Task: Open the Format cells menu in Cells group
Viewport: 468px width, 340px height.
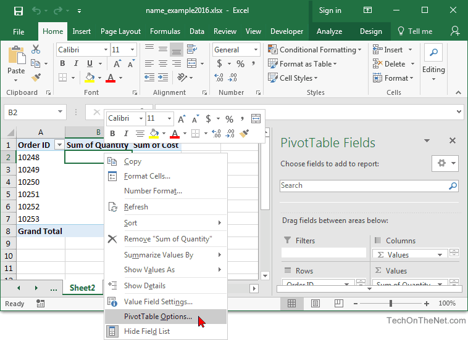Action: [393, 78]
